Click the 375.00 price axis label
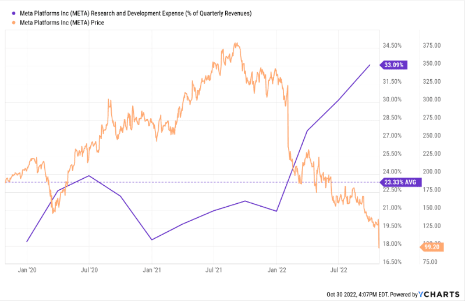 [x=431, y=45]
